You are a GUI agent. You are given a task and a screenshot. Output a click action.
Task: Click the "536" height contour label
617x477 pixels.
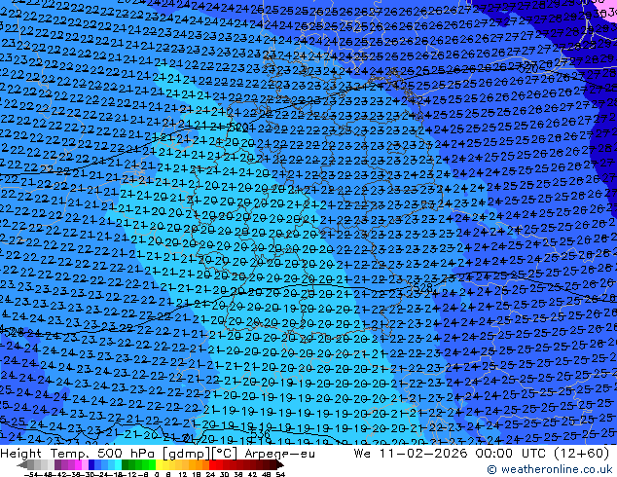click(x=260, y=435)
